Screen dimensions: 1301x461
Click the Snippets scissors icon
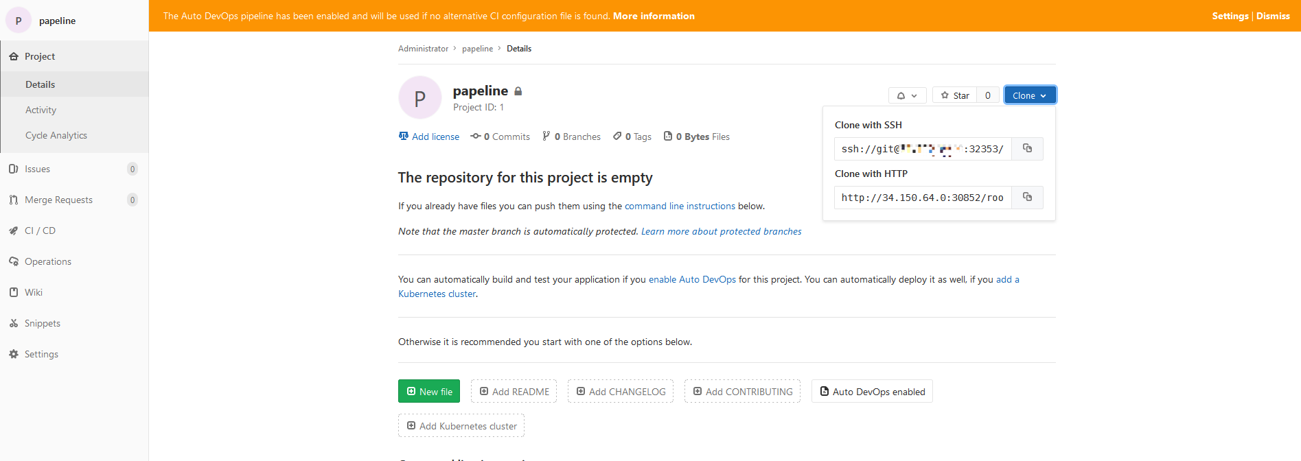[x=13, y=323]
